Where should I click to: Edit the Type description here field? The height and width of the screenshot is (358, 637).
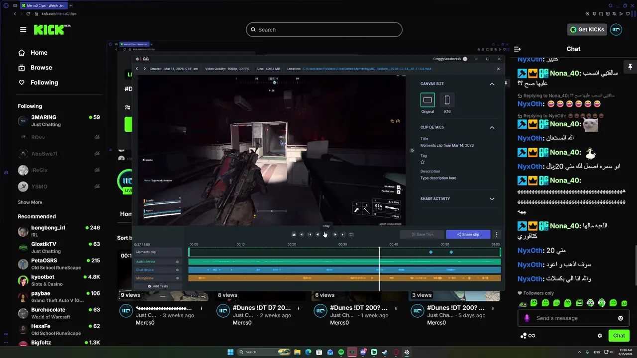(438, 178)
